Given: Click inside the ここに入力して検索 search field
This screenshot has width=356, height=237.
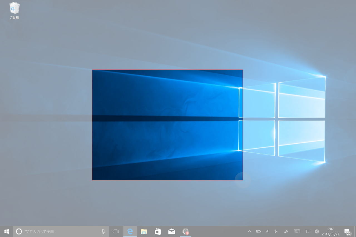Looking at the screenshot, I should coord(56,231).
